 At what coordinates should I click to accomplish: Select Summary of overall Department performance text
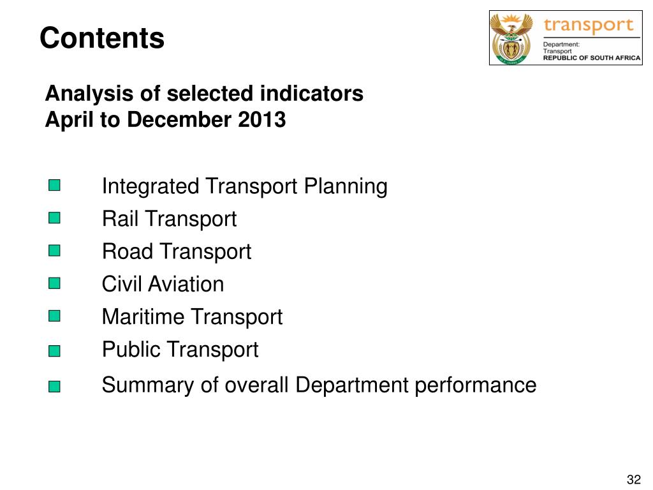click(319, 385)
